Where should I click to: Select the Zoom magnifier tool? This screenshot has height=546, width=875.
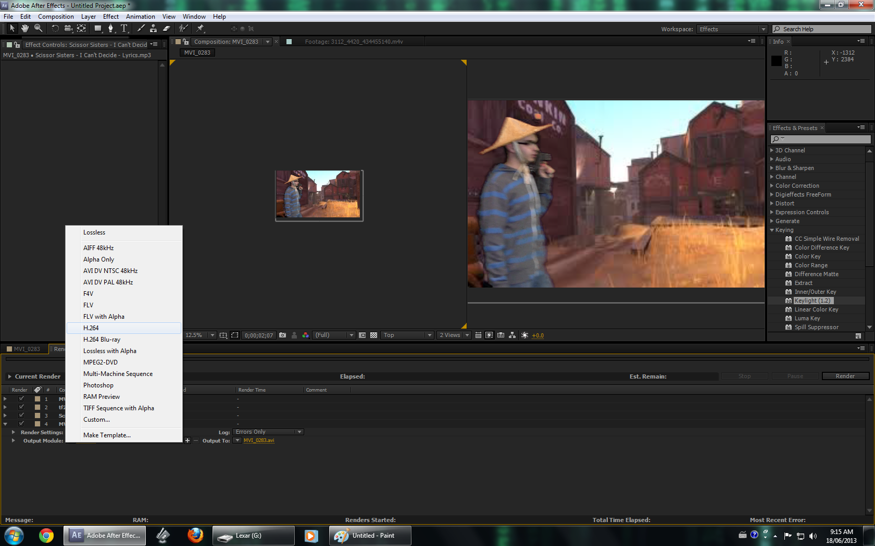tap(38, 29)
